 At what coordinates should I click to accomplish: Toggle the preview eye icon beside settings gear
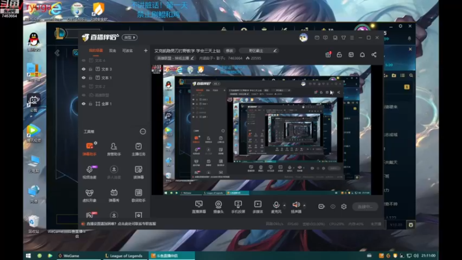(x=333, y=207)
